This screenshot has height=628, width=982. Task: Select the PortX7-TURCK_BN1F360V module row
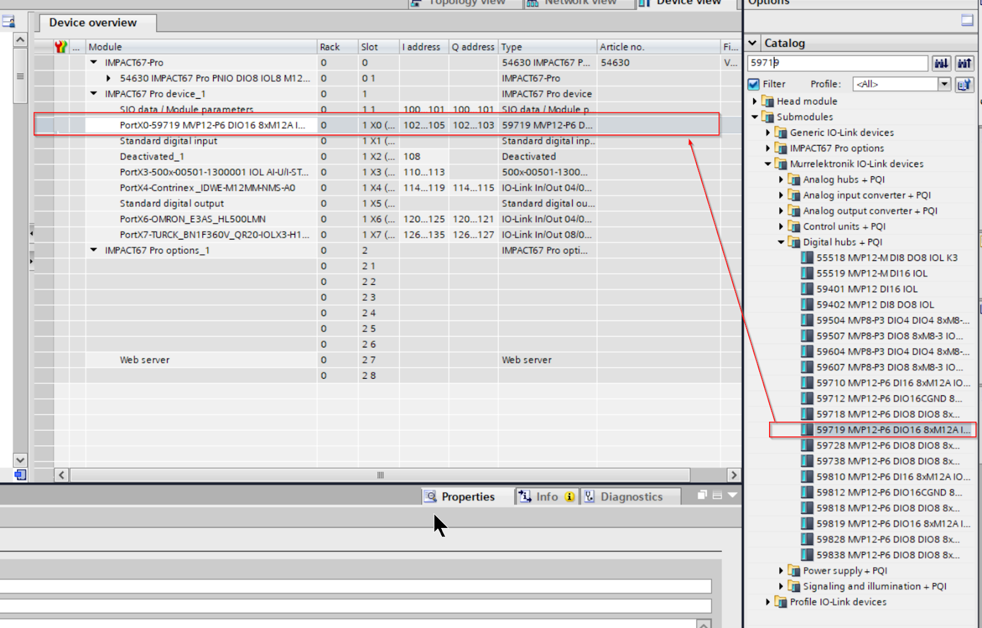388,235
